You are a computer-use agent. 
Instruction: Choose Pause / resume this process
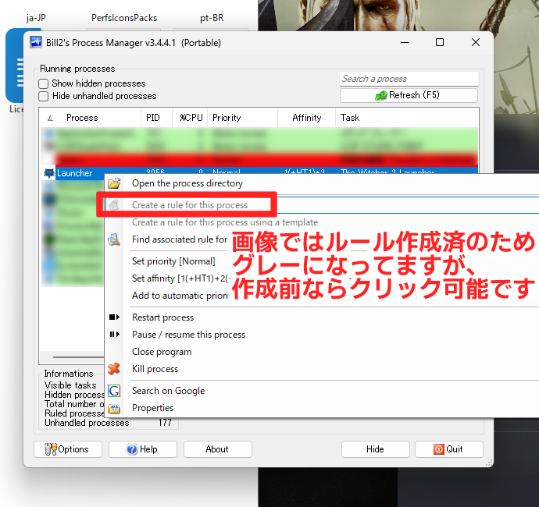pos(189,335)
